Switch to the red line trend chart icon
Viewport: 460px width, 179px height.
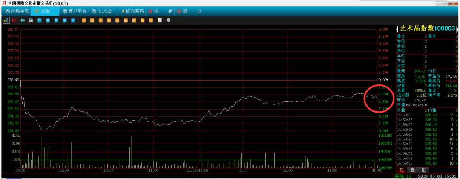pos(14,20)
